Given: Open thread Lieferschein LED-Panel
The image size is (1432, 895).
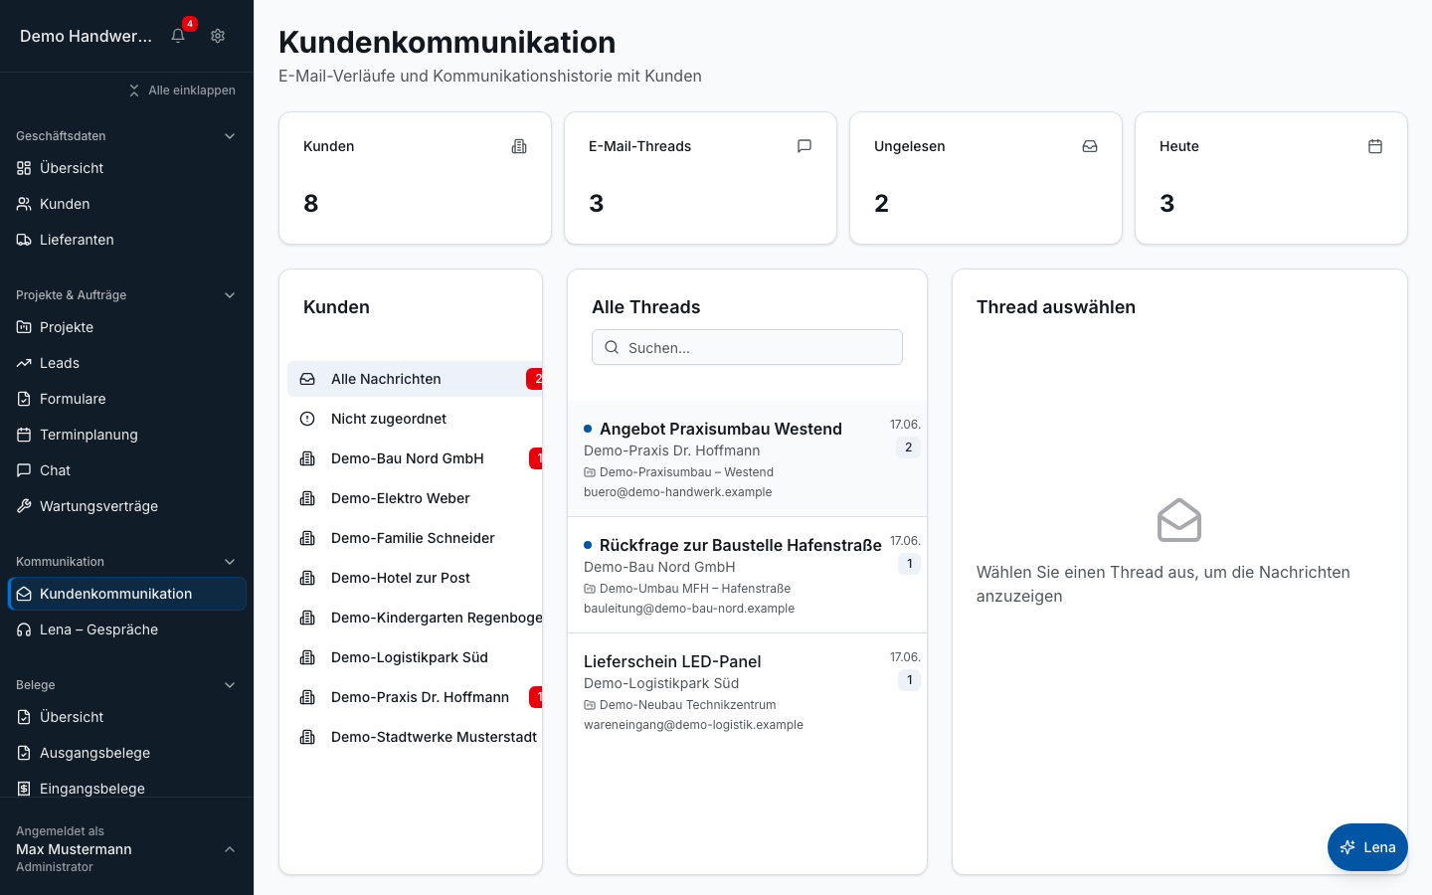Looking at the screenshot, I should (747, 691).
